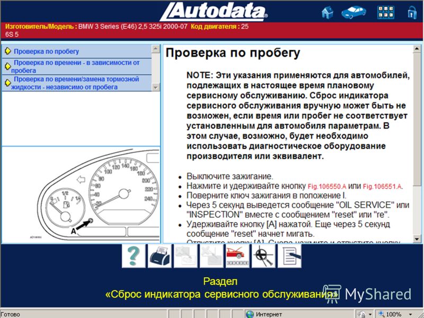Open the dropdown arrow beside the status bar security icon
Viewport: 424px width, 318px height.
coord(370,314)
